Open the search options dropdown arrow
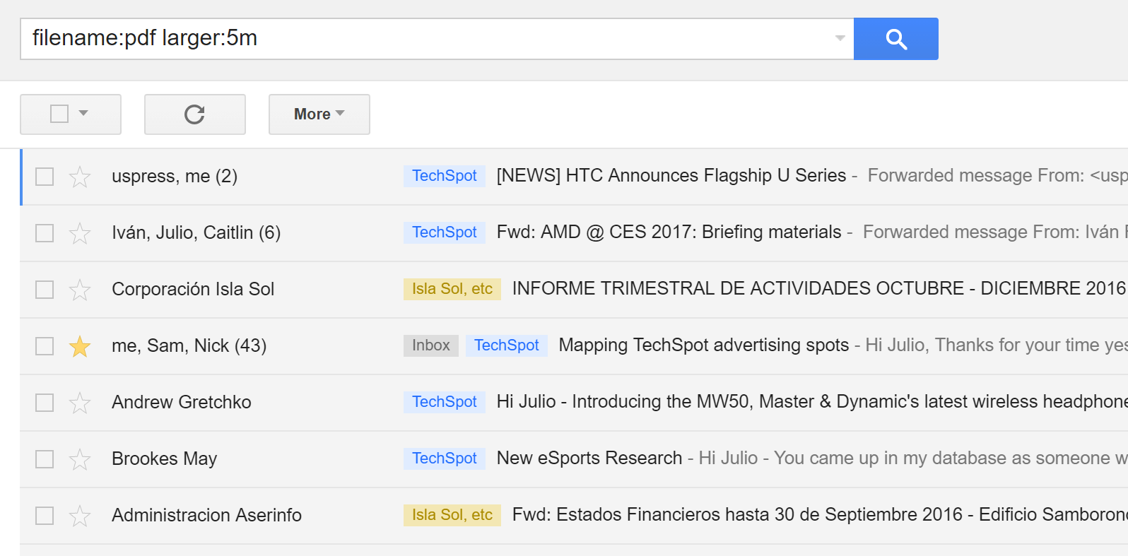The image size is (1128, 556). coord(840,38)
